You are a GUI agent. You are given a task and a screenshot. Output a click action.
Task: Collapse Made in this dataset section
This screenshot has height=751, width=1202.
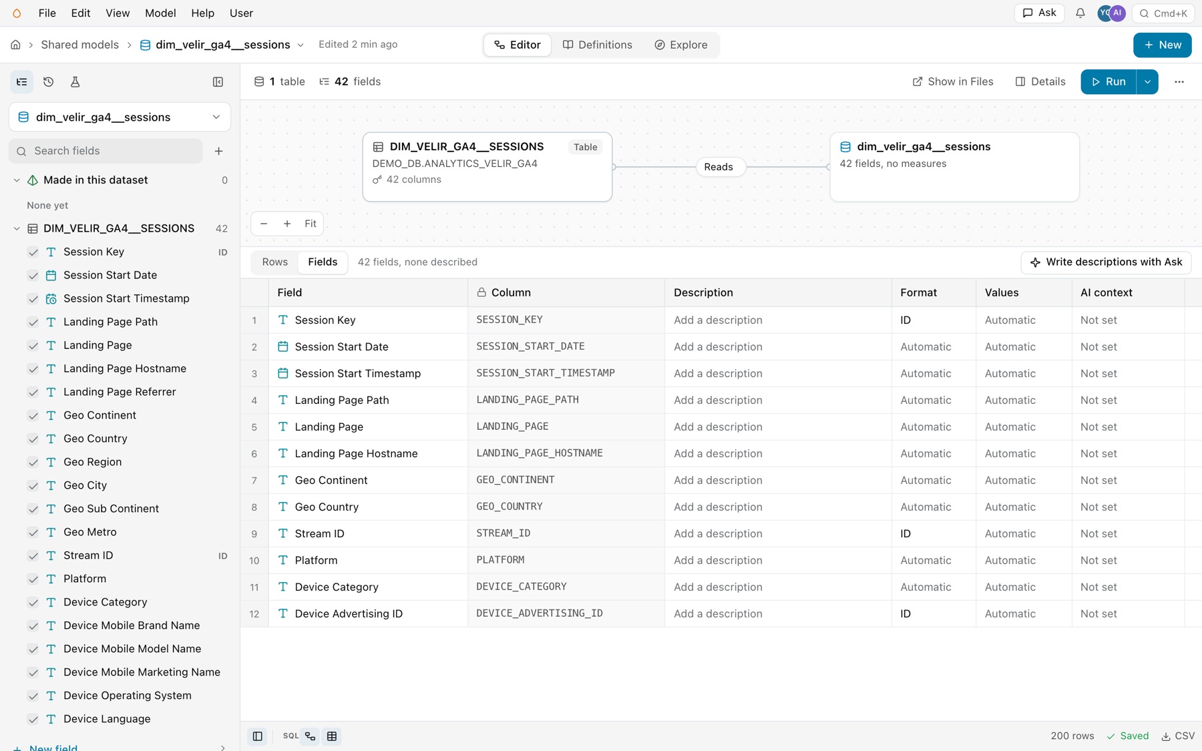[17, 180]
